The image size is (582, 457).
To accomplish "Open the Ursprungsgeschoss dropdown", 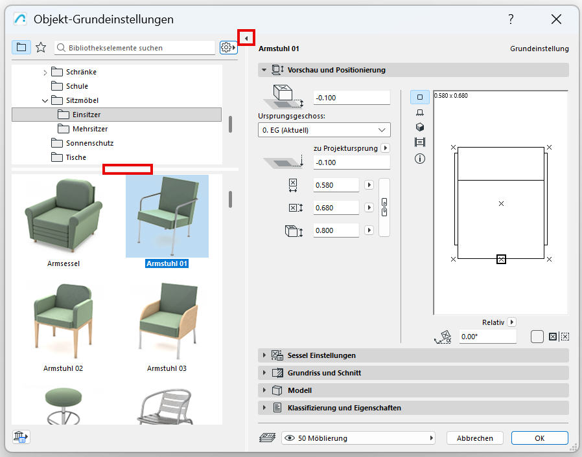I will (324, 130).
